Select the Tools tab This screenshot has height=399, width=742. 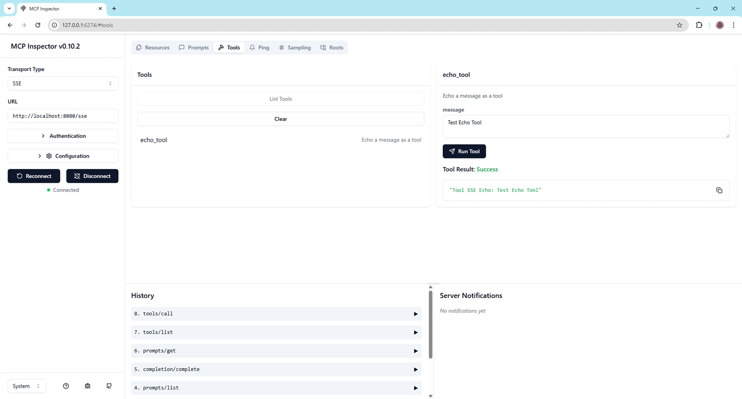pos(229,48)
